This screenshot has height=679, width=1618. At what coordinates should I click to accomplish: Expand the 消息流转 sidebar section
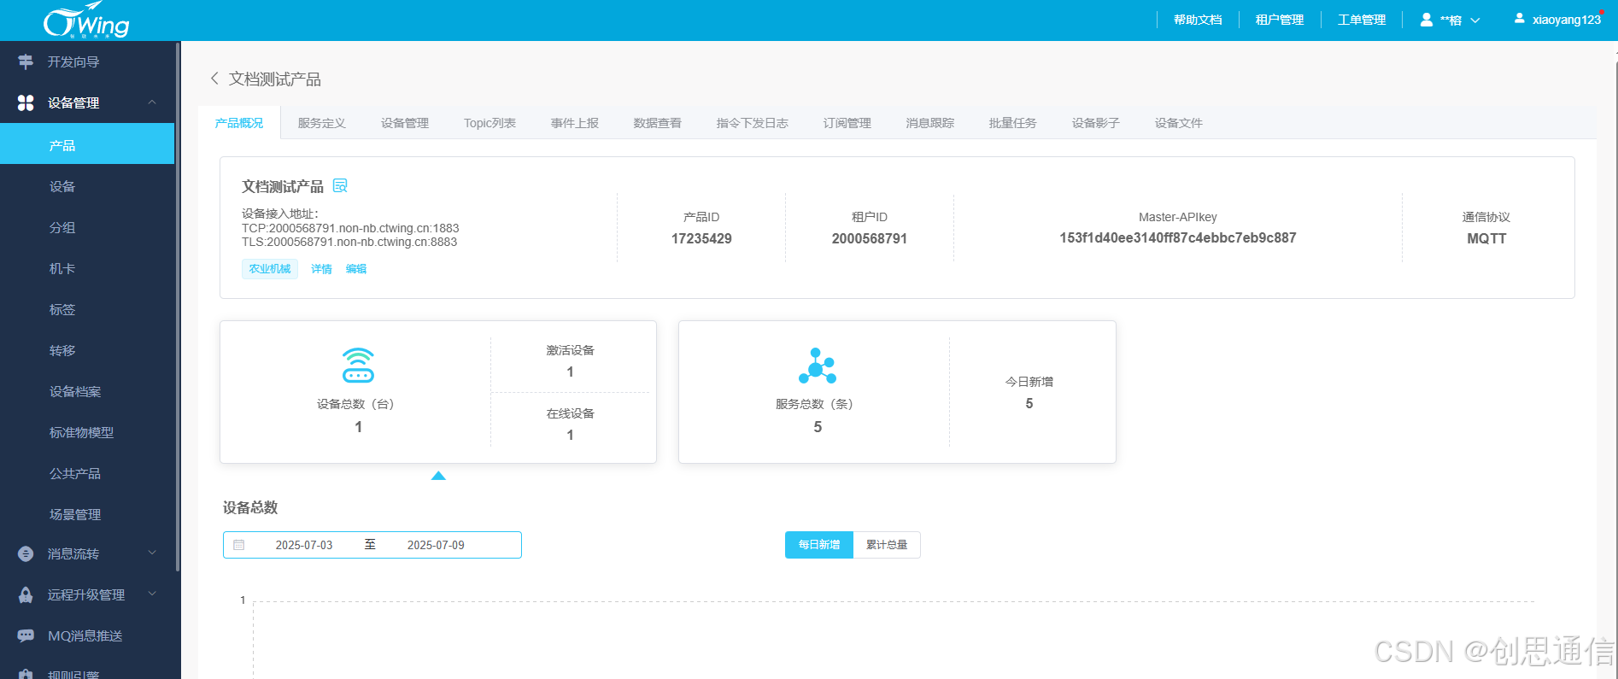point(152,553)
